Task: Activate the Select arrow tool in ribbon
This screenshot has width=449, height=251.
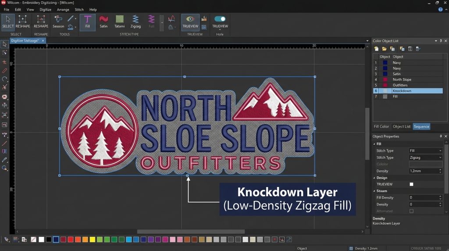Action: [8, 22]
